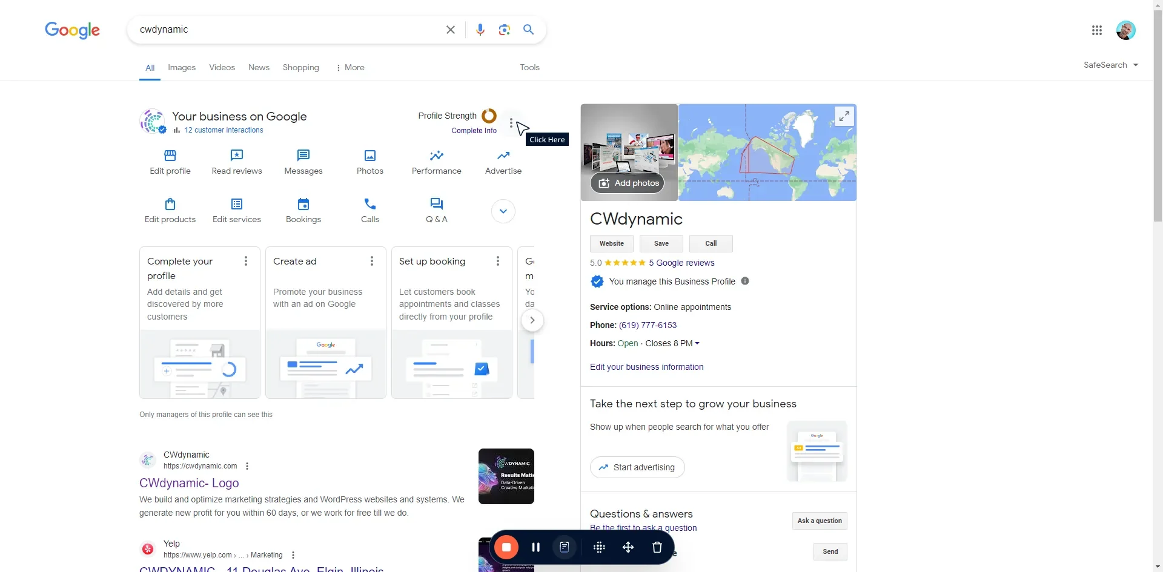The height and width of the screenshot is (572, 1163).
Task: Open Google apps grid icon
Action: pos(1096,30)
